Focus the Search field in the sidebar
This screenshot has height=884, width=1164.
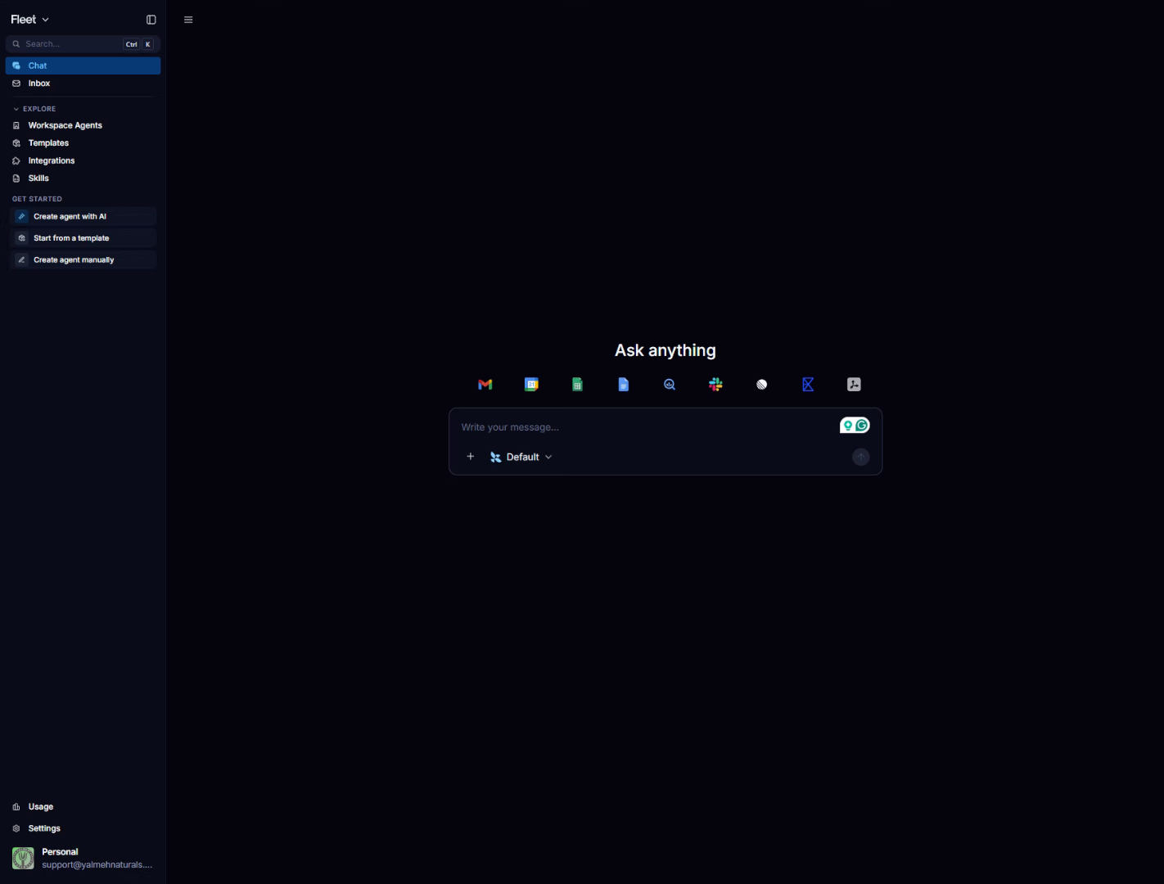[83, 44]
